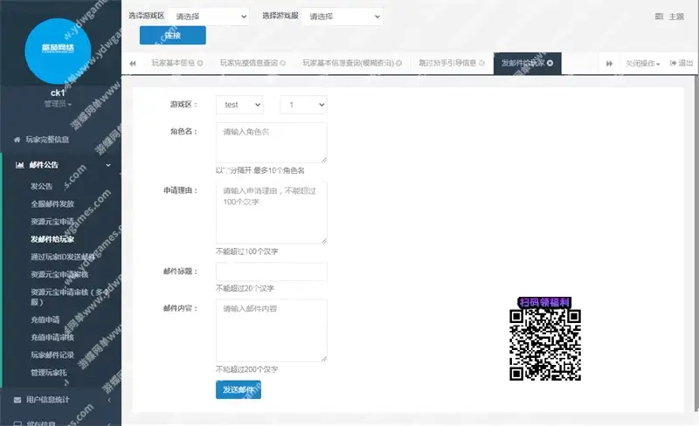This screenshot has width=699, height=426.
Task: Open the server number '1' dropdown
Action: (x=303, y=105)
